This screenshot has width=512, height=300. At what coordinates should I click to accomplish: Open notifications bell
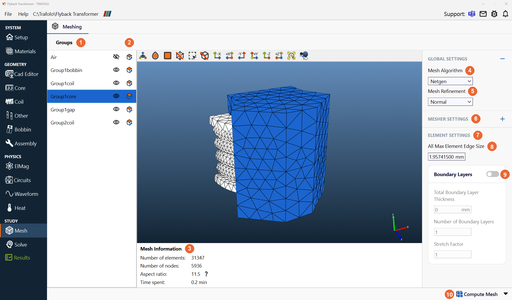(x=505, y=14)
